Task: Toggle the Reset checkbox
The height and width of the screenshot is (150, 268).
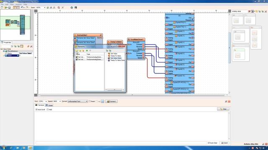Action: (x=90, y=101)
